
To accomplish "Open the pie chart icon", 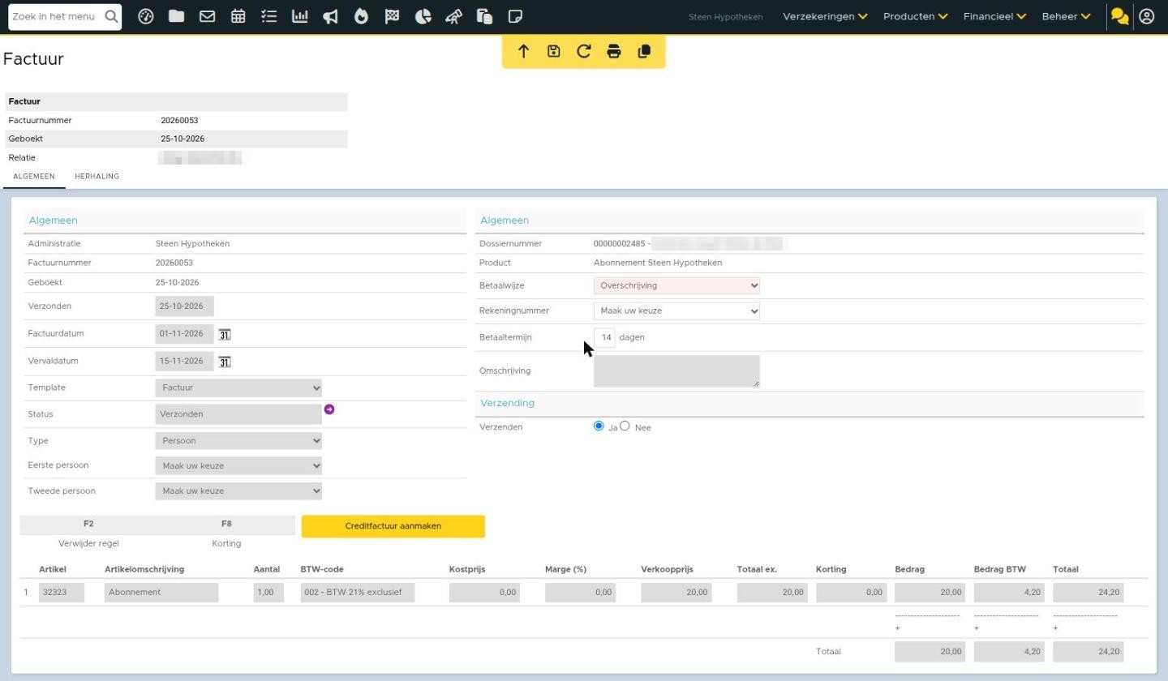I will pyautogui.click(x=423, y=16).
